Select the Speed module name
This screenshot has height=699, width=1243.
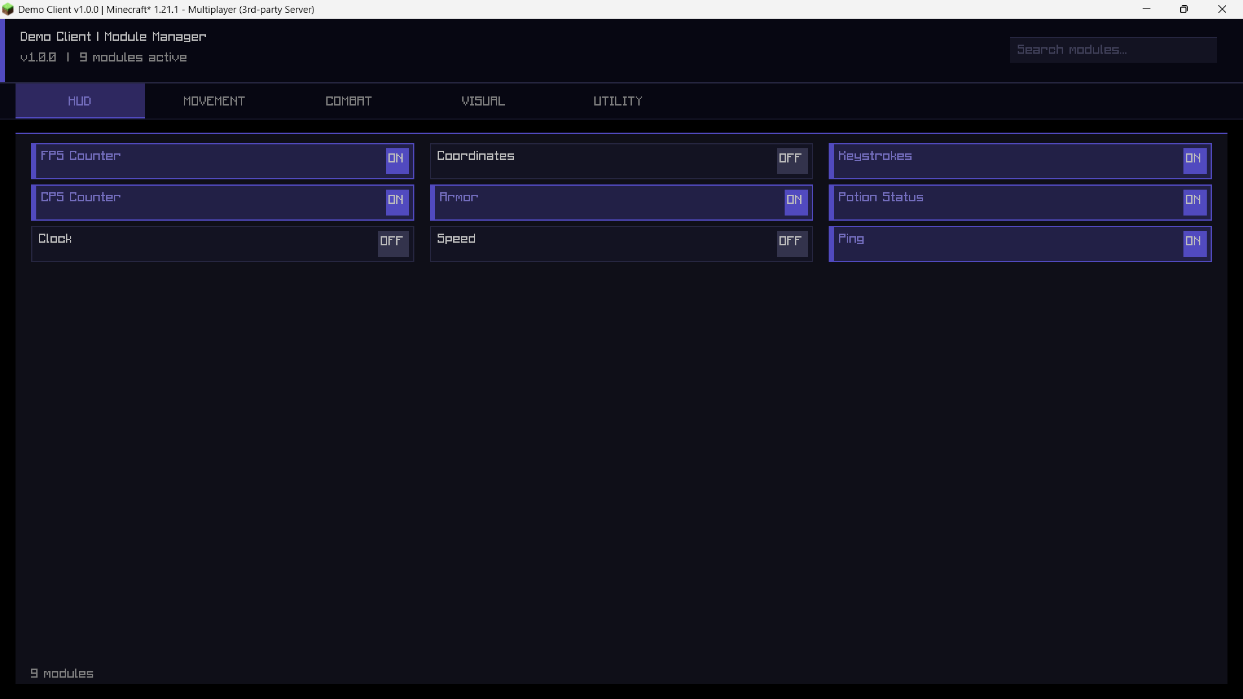[x=456, y=239]
